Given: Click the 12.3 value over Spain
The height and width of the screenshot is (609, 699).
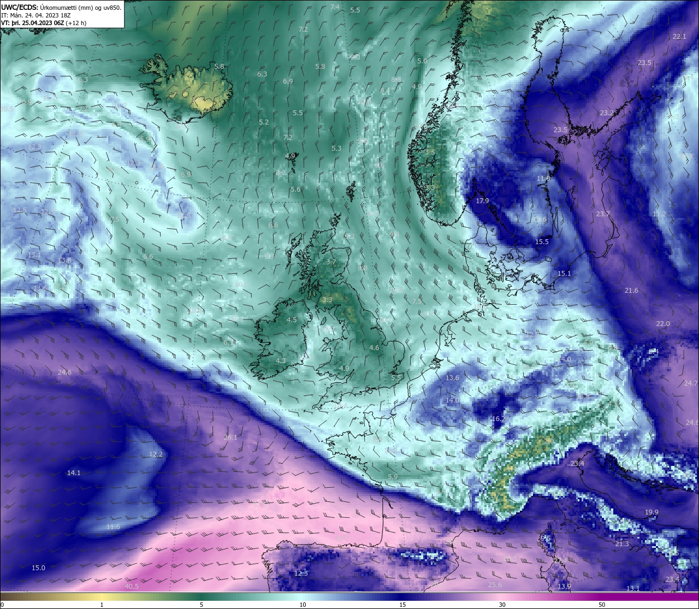Looking at the screenshot, I should 301,573.
